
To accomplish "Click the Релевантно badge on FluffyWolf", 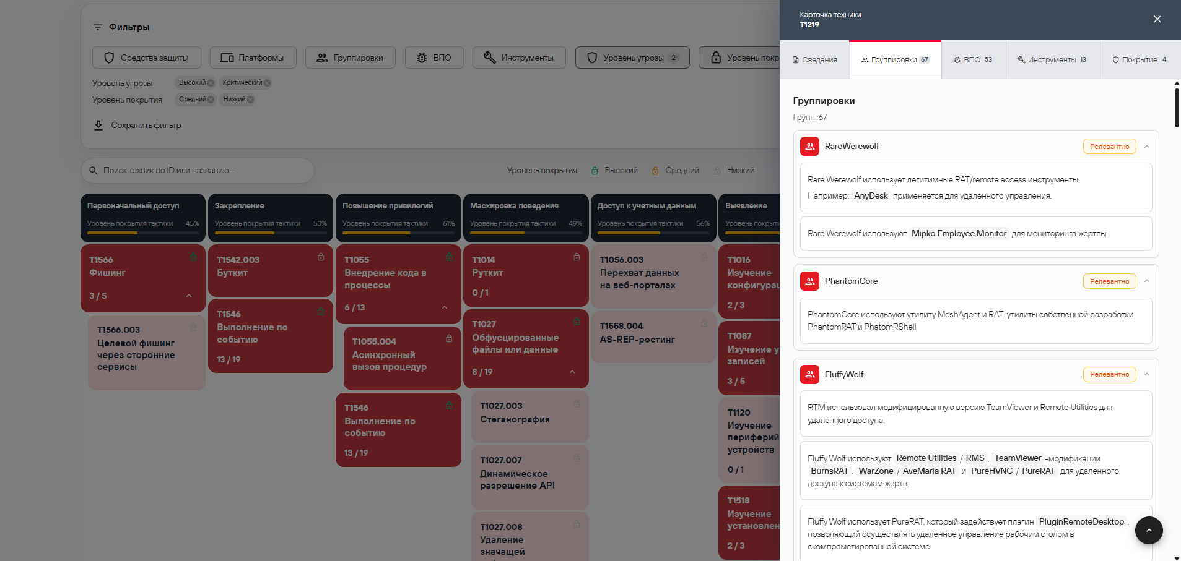I will coord(1109,374).
